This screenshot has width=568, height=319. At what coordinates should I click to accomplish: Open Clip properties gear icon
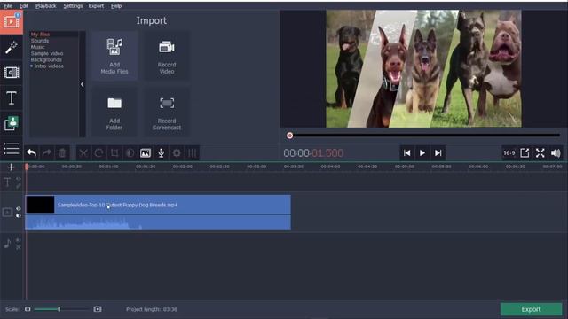tap(177, 153)
